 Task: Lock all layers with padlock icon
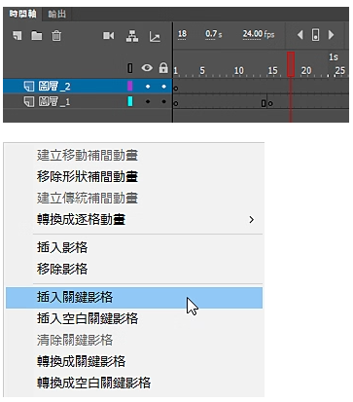coord(163,68)
